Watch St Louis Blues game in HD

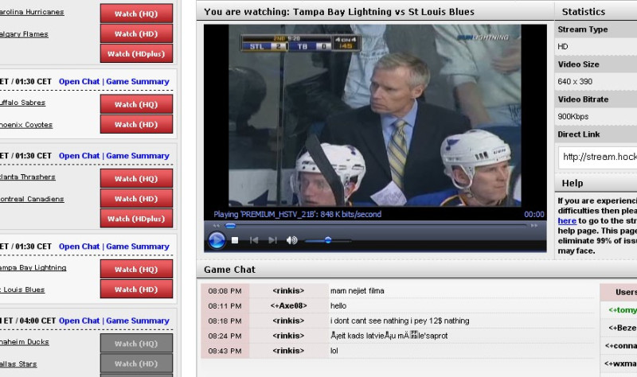tap(136, 289)
